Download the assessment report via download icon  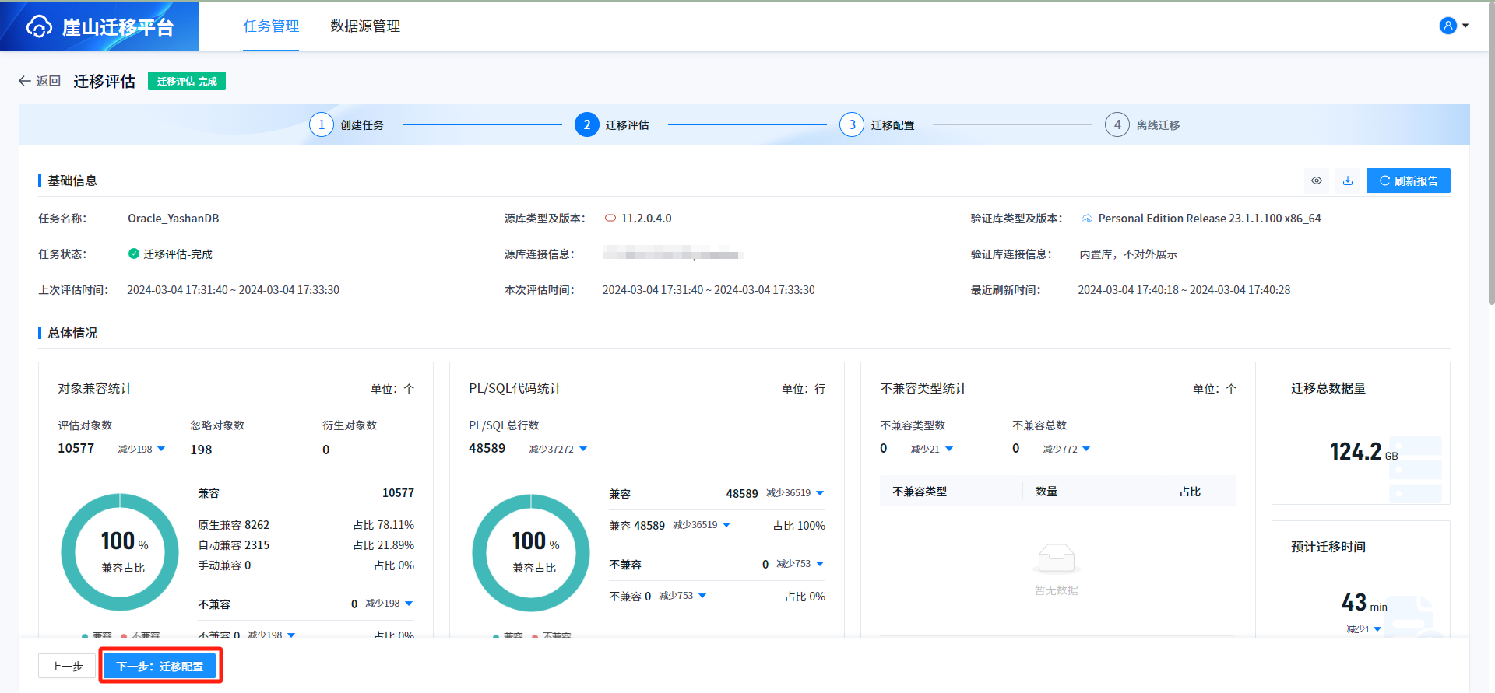point(1348,180)
